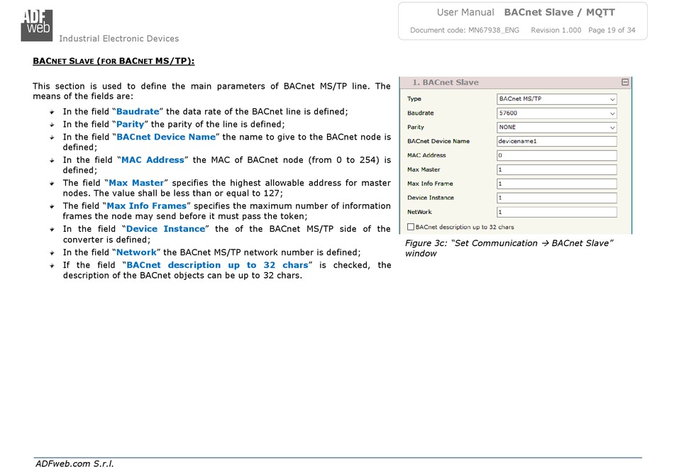
Task: Enable BACnet description up to 32 chars
Action: click(411, 227)
